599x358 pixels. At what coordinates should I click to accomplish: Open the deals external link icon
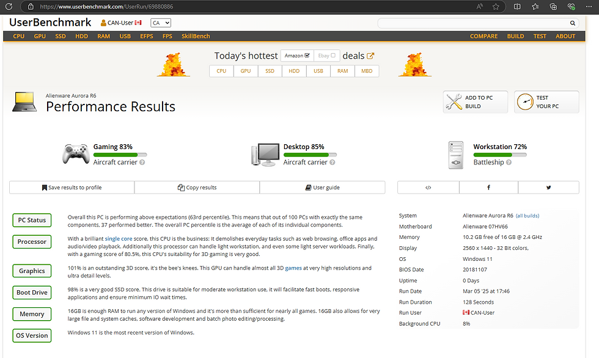click(370, 56)
